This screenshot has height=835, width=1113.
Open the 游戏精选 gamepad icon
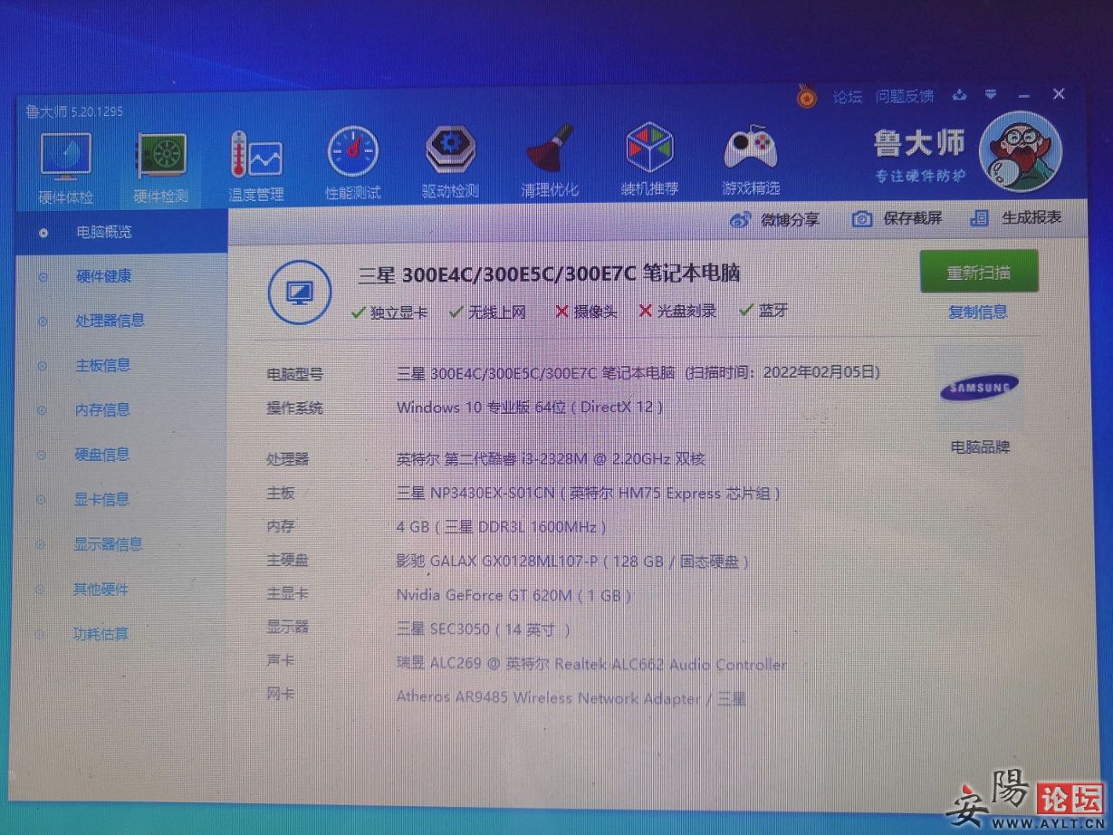(x=750, y=147)
